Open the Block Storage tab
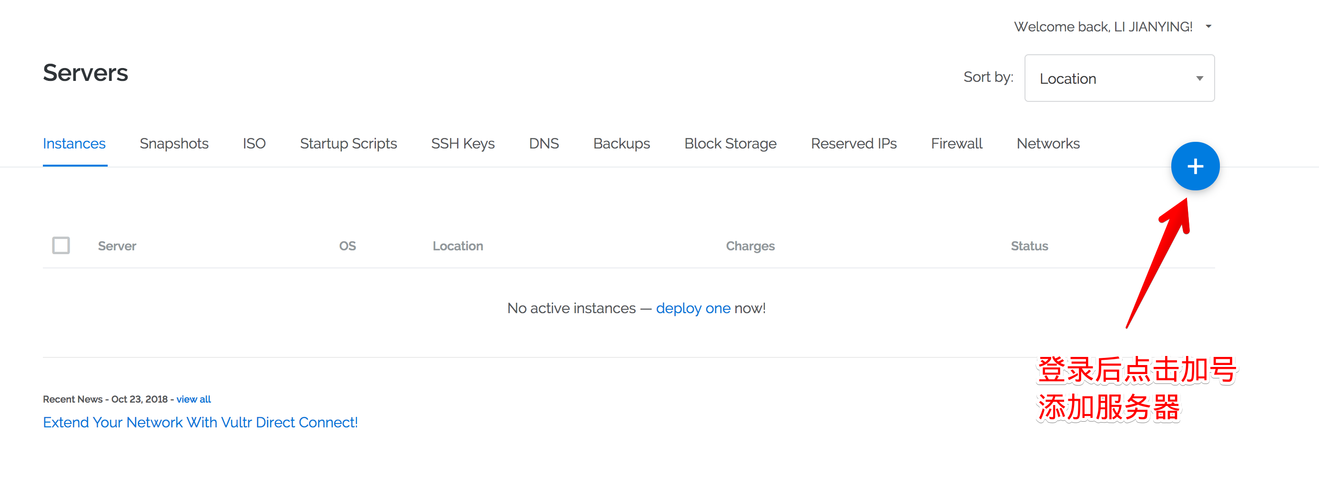 730,144
